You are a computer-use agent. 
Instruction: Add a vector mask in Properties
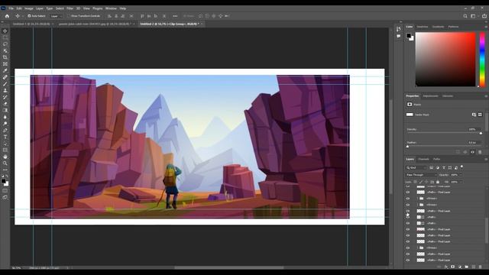click(x=480, y=115)
